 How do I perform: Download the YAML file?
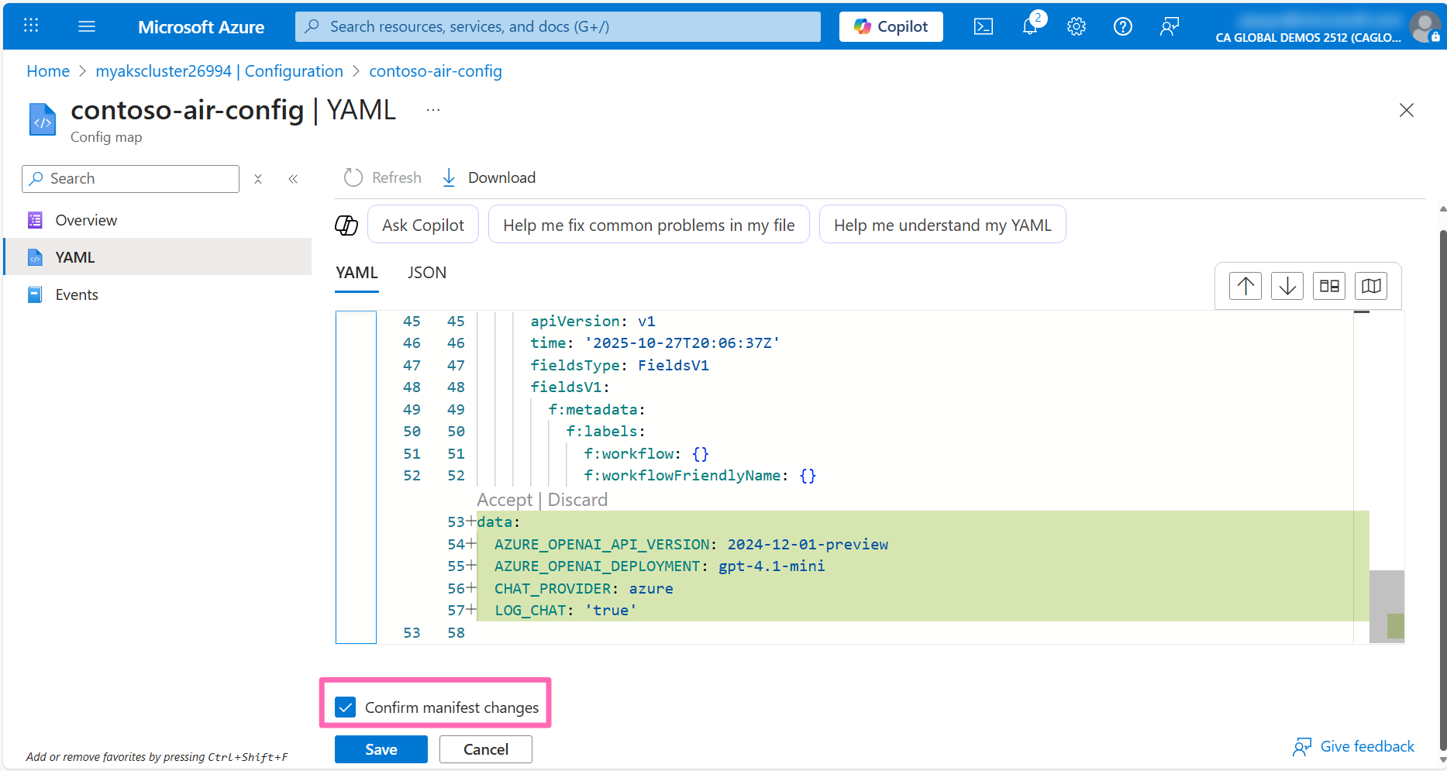[x=490, y=177]
